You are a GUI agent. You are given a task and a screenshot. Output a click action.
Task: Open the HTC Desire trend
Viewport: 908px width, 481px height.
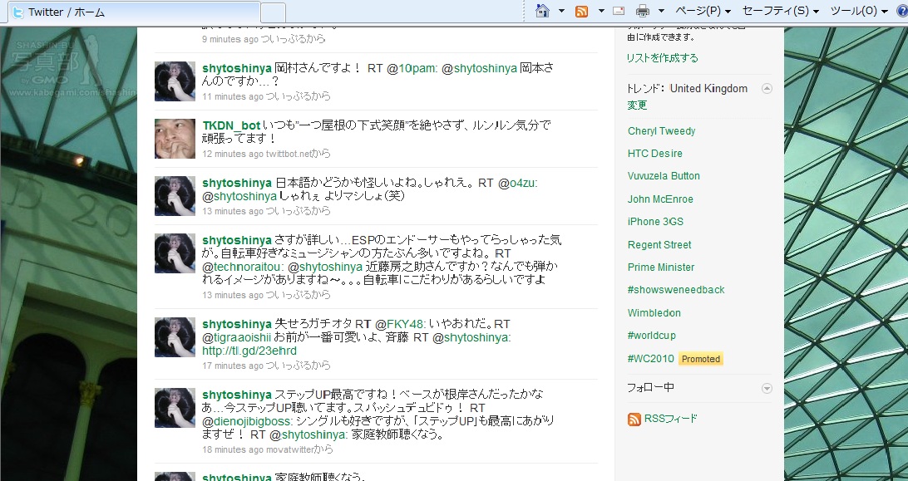655,154
